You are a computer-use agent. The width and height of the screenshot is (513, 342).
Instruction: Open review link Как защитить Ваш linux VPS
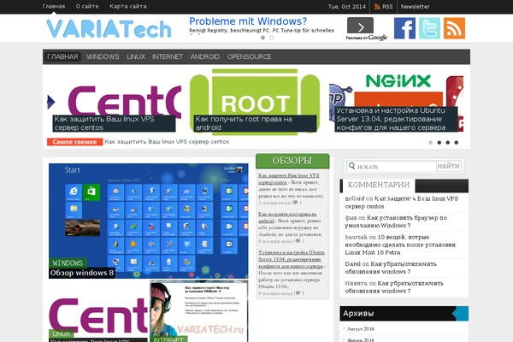(289, 179)
